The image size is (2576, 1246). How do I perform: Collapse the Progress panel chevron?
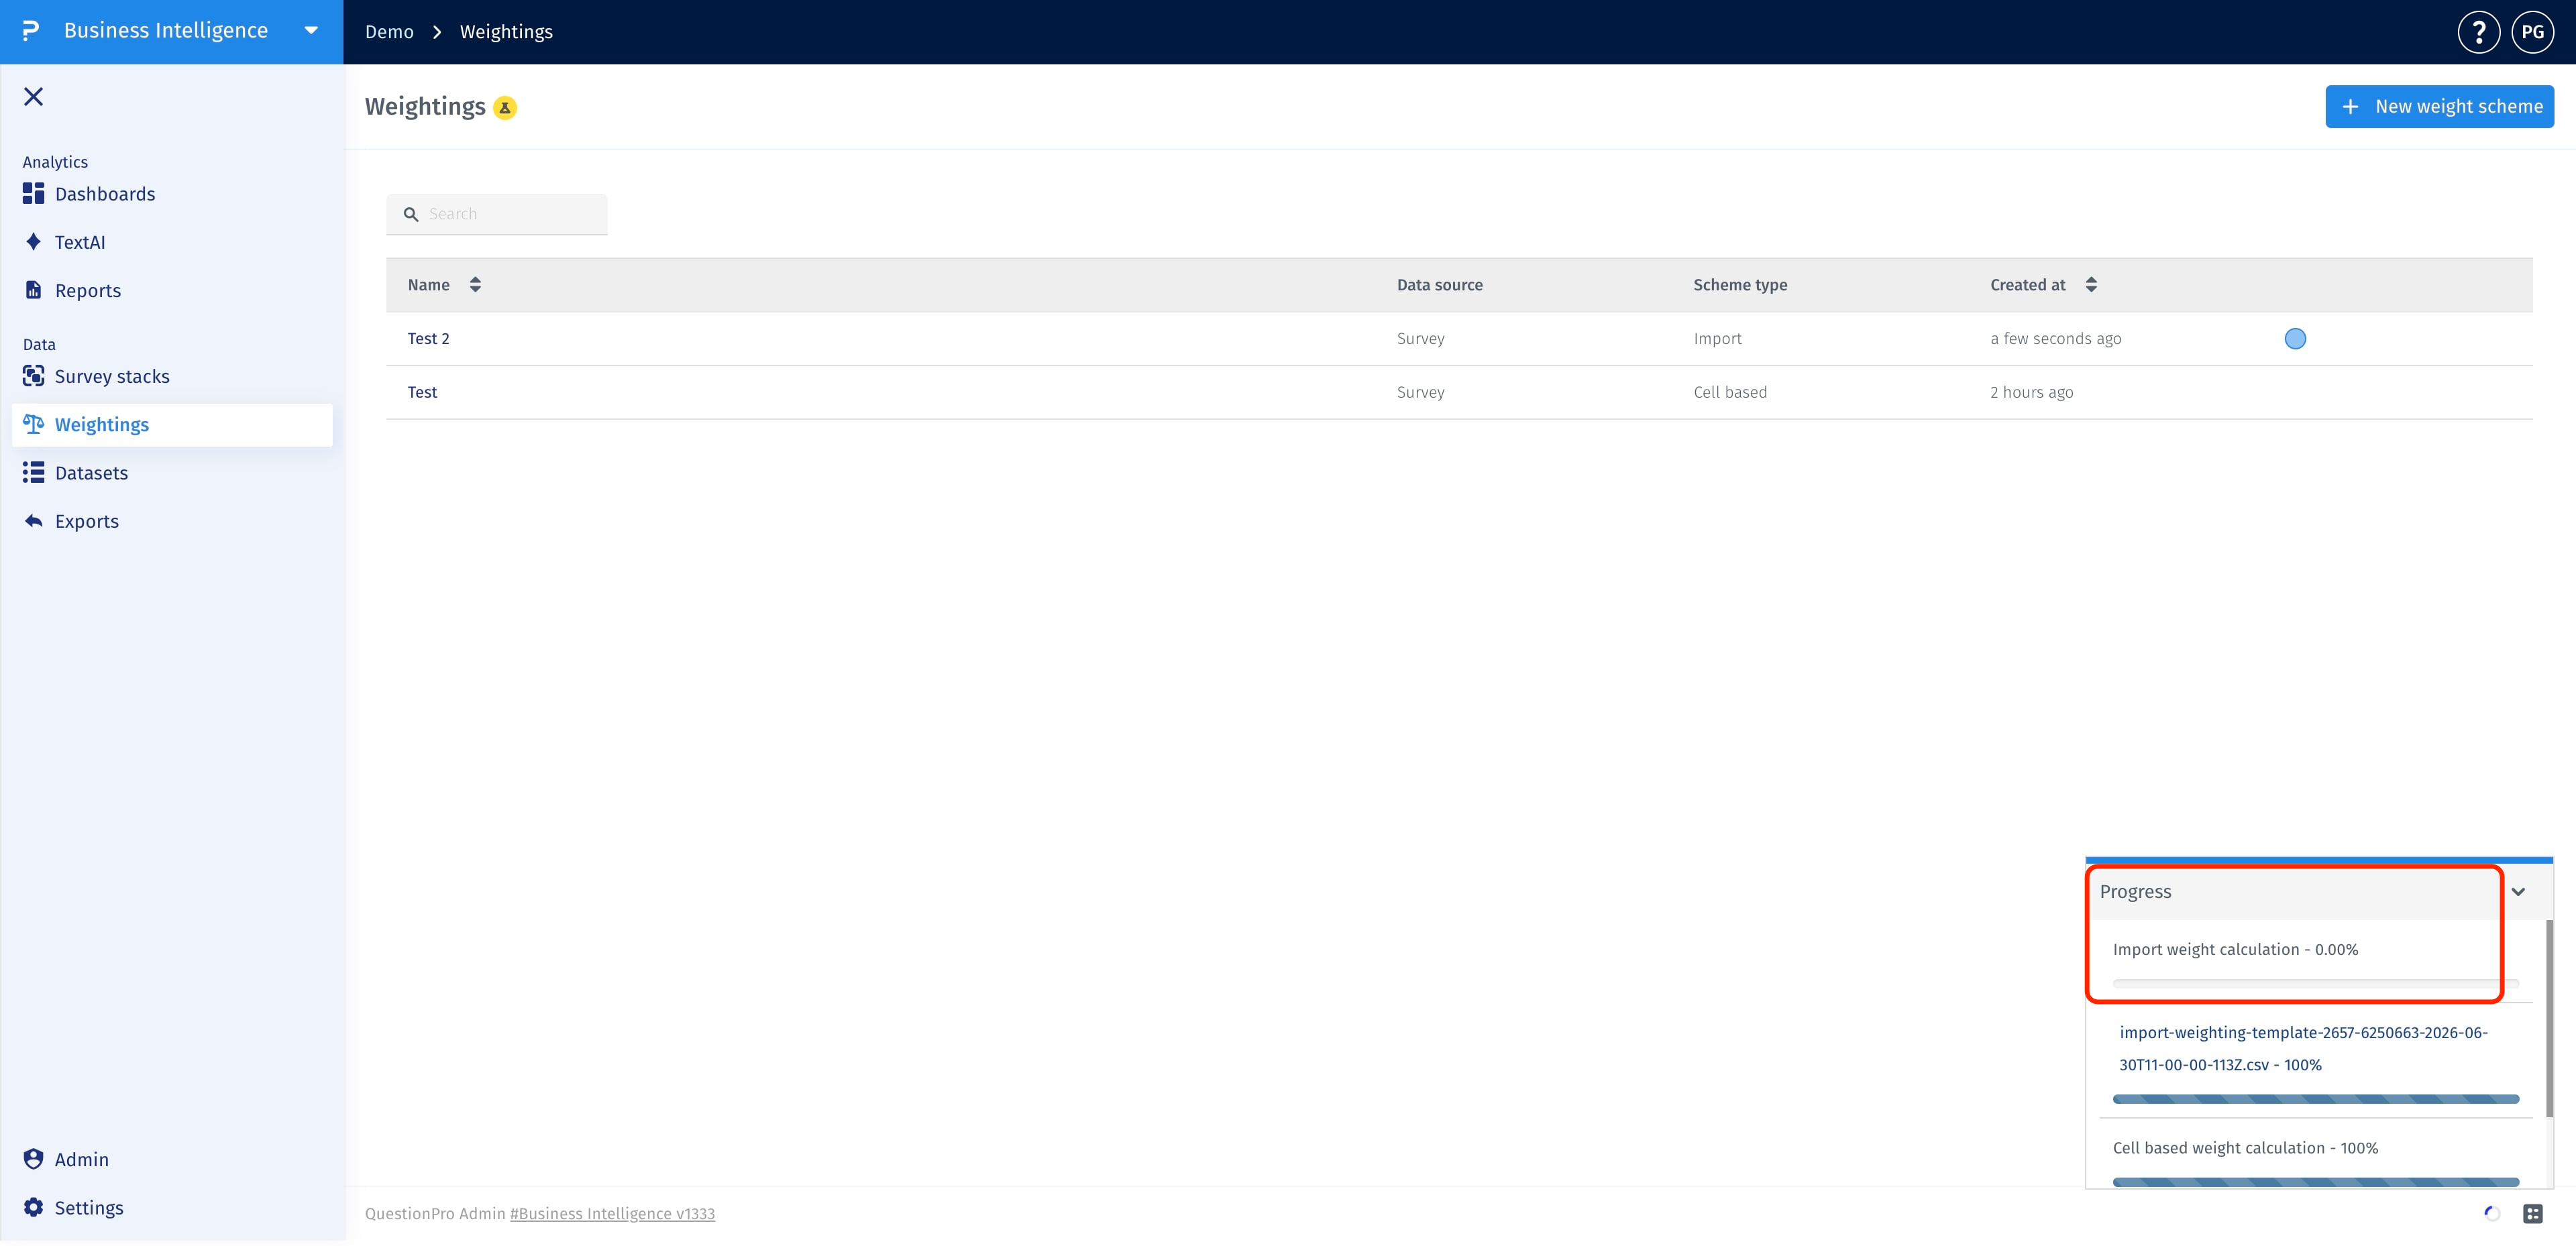pyautogui.click(x=2517, y=892)
